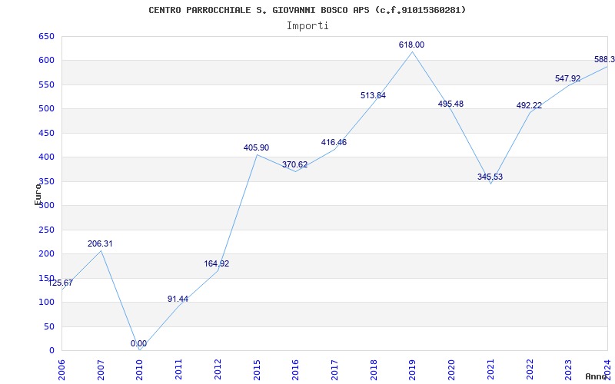615x384 pixels.
Task: Select the 495.48 data label
Action: [x=450, y=104]
